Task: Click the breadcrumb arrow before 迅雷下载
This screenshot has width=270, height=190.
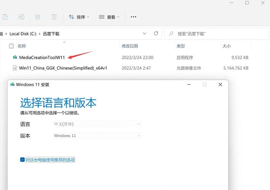Action: [x=40, y=34]
